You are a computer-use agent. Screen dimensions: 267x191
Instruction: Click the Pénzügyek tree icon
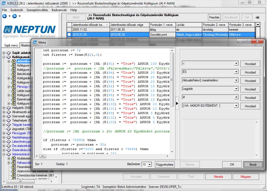(x=9, y=133)
